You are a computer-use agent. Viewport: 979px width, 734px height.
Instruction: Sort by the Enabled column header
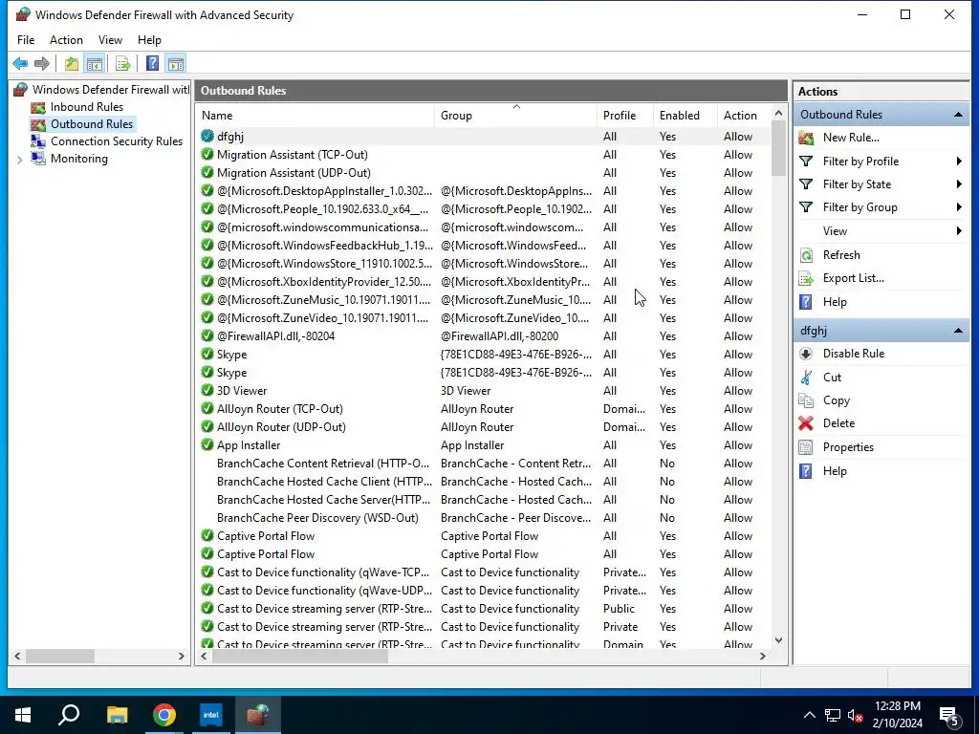point(685,116)
